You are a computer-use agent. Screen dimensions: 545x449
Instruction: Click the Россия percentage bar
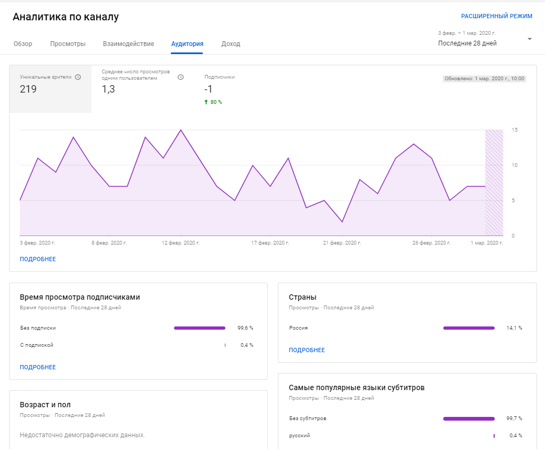click(468, 328)
